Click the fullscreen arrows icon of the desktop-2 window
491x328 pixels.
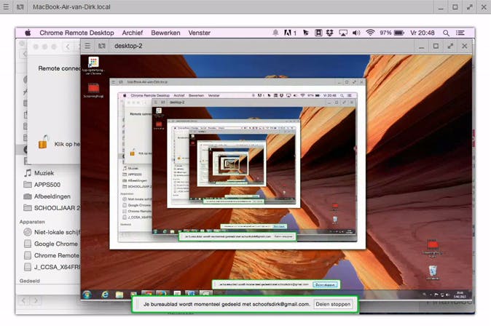pos(450,46)
